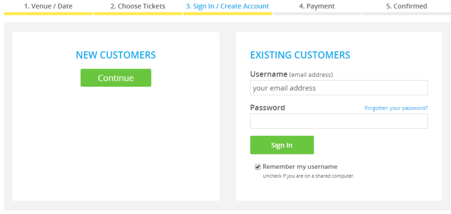Uncheck the Remember my username checkbox
Screen dimensions: 451x214
click(258, 167)
